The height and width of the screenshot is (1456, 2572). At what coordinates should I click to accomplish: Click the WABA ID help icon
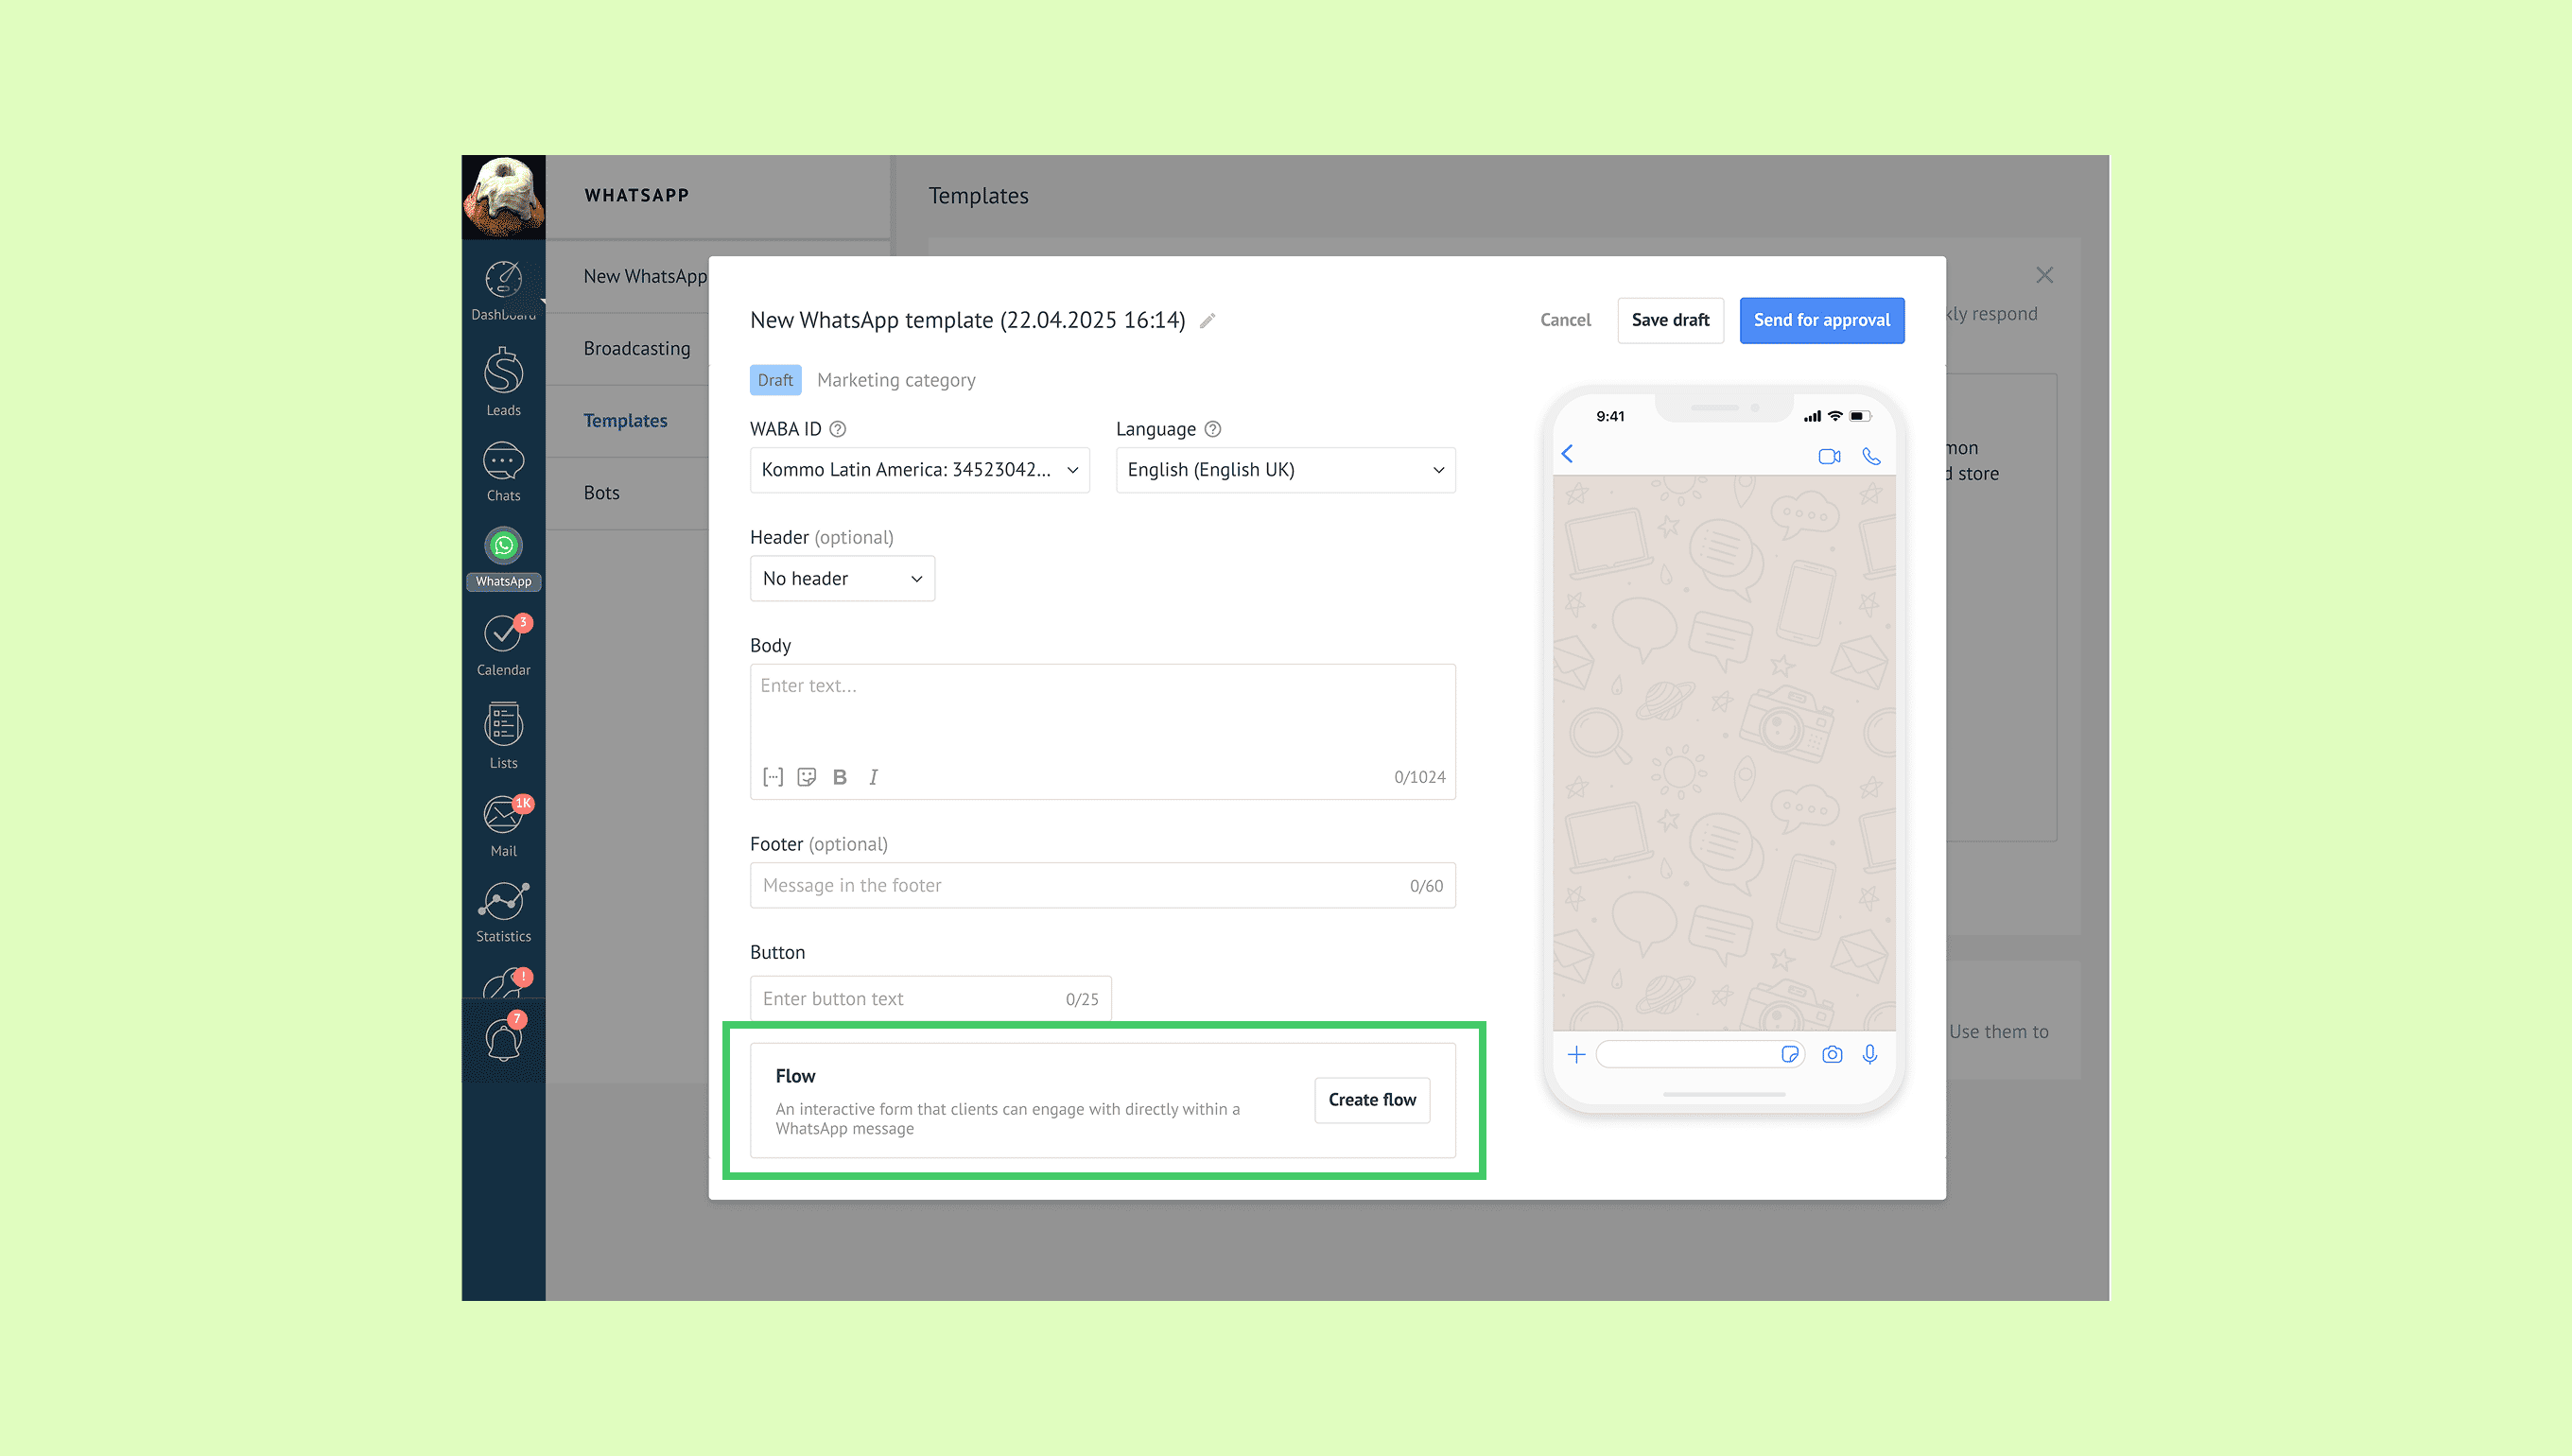click(838, 429)
